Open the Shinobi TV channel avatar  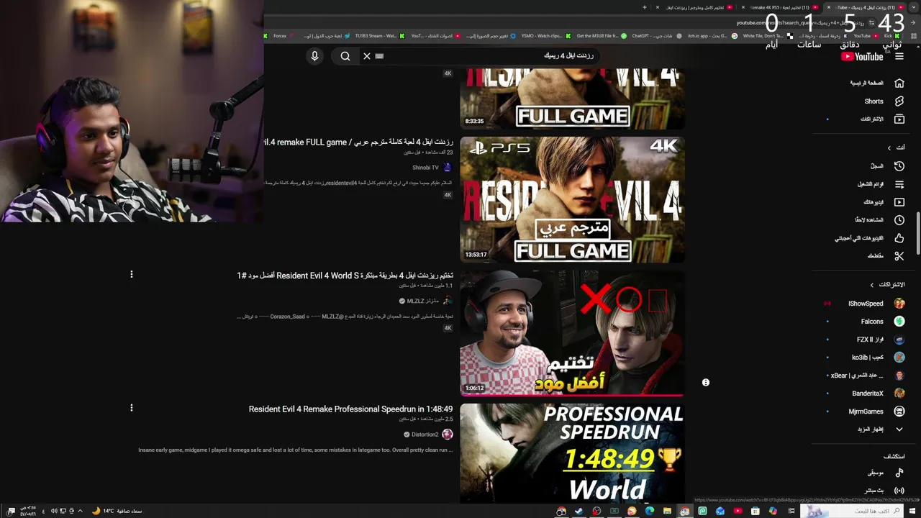[448, 168]
